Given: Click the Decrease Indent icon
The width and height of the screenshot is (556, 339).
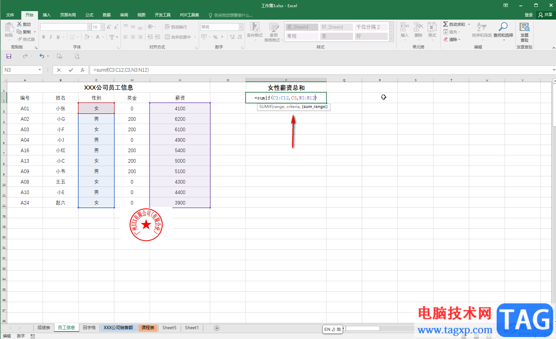Looking at the screenshot, I should tap(150, 37).
